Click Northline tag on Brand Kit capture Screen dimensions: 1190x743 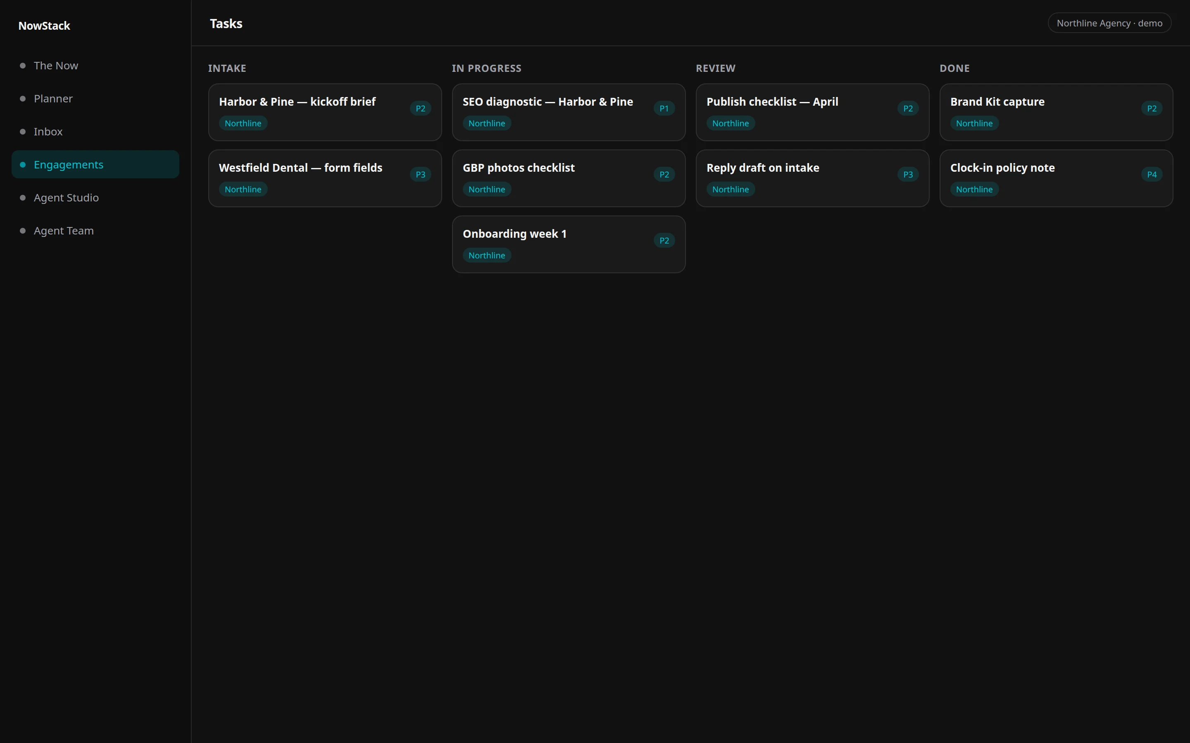pos(974,123)
